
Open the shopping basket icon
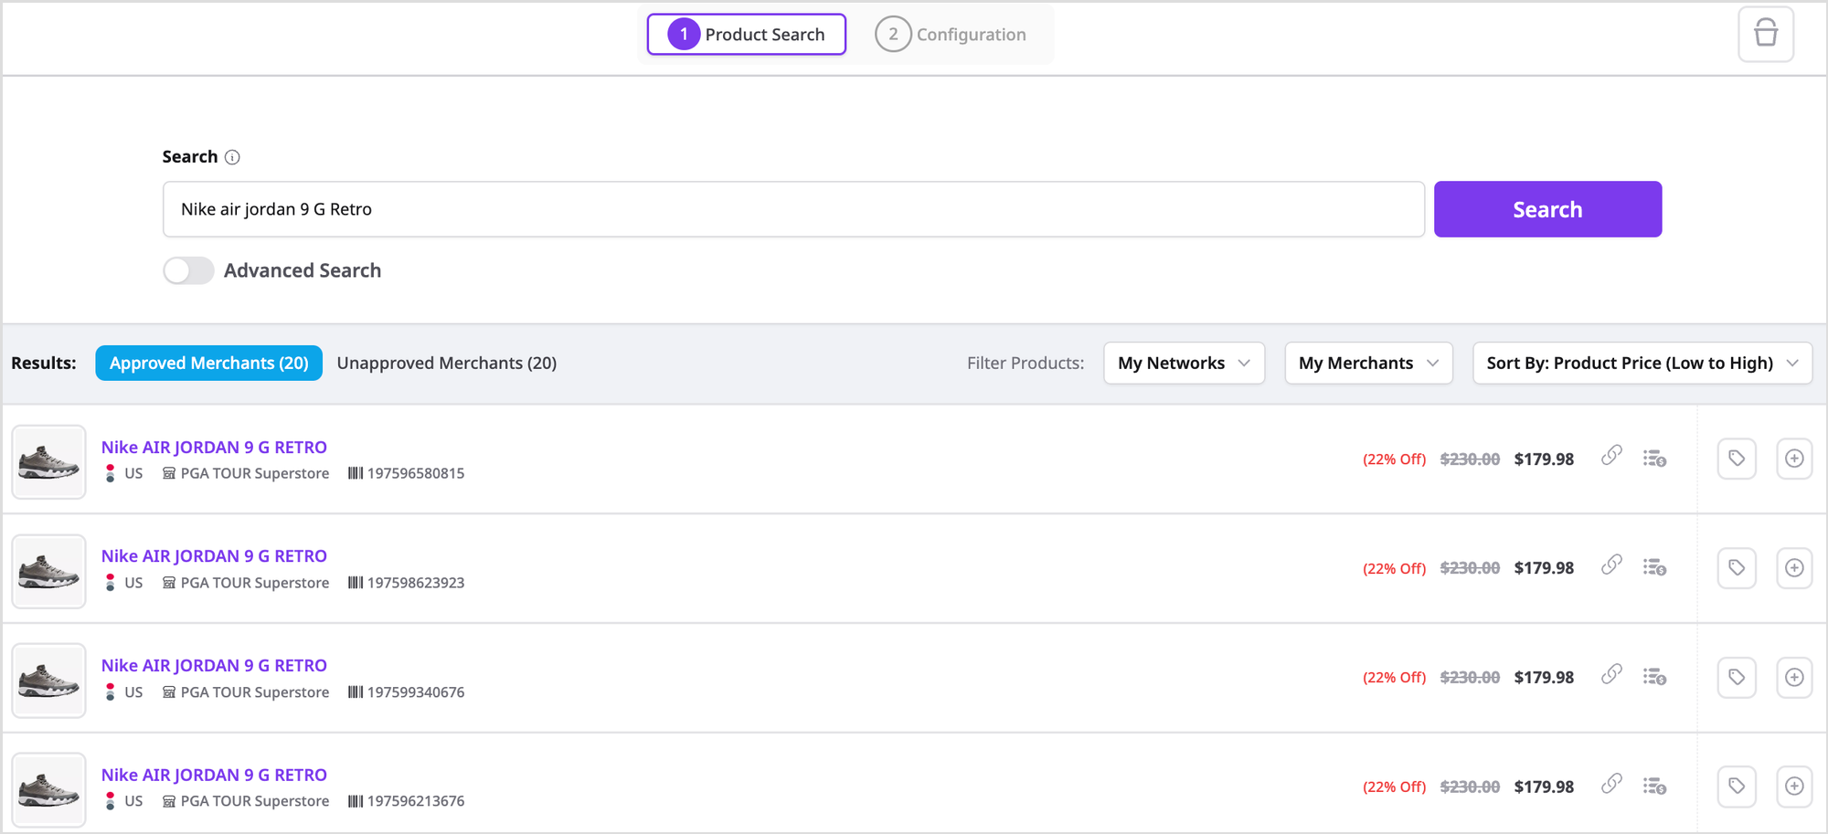tap(1766, 34)
